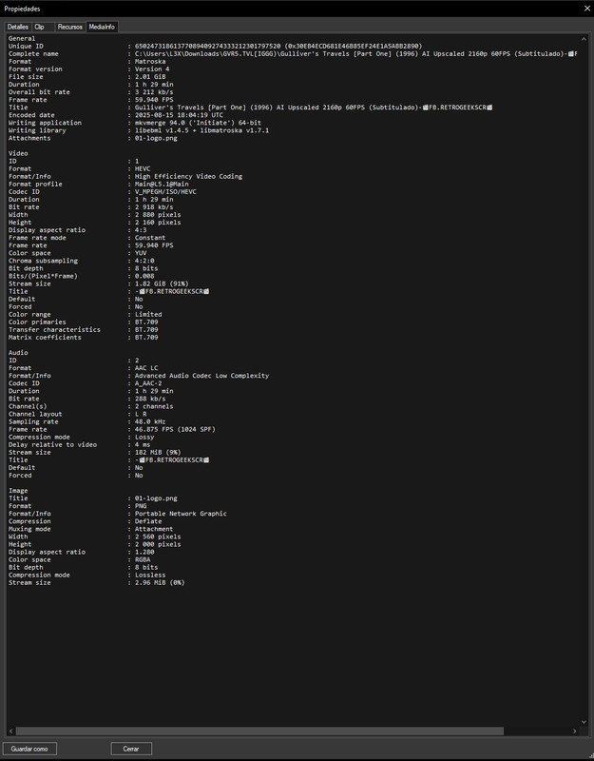
Task: Click the Cerrar button
Action: point(131,749)
